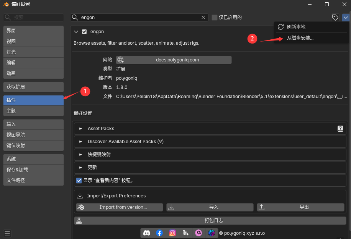Switch to the 灯光 tab
The width and height of the screenshot is (351, 239).
pos(34,52)
